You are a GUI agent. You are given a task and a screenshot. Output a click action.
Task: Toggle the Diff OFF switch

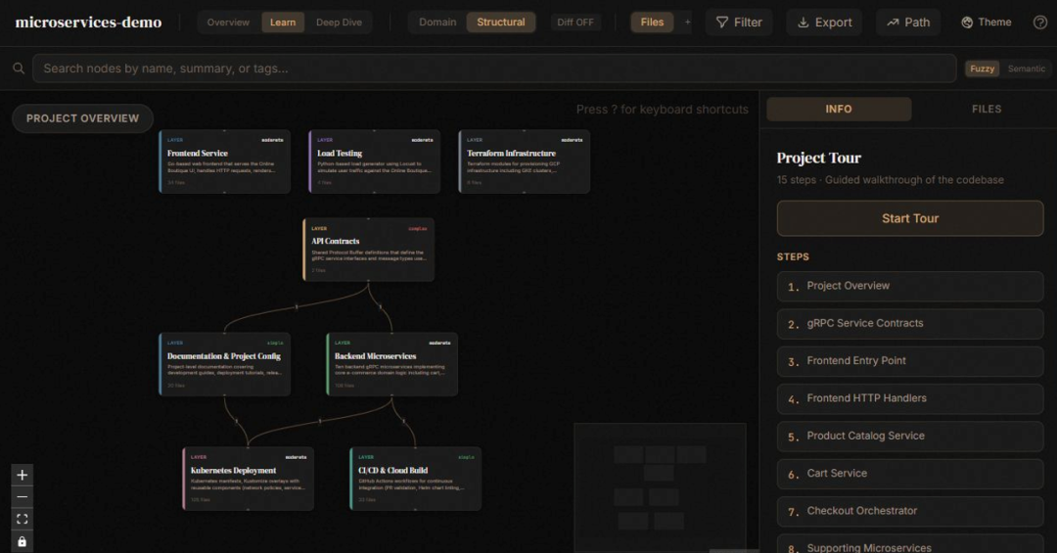coord(575,23)
